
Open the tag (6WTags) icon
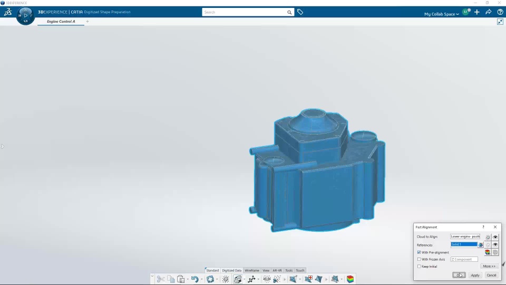[300, 12]
